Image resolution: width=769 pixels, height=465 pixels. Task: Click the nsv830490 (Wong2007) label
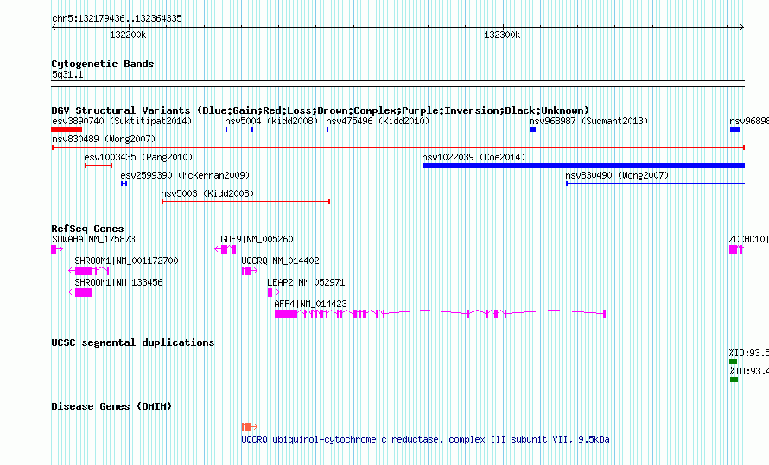pyautogui.click(x=617, y=175)
